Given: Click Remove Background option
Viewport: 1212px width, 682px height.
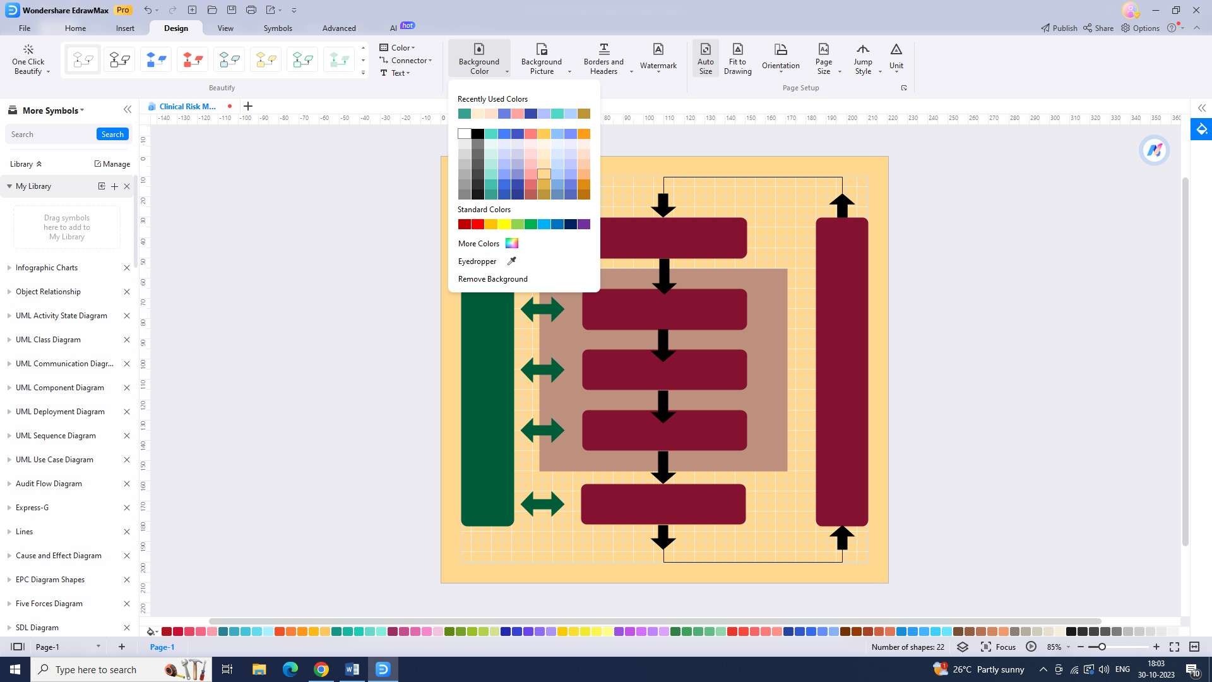Looking at the screenshot, I should point(493,278).
